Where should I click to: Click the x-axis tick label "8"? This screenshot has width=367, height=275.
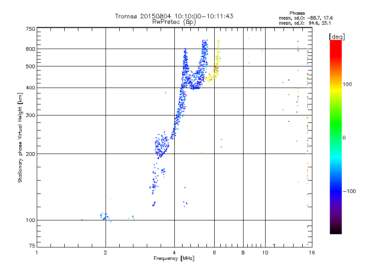243,253
